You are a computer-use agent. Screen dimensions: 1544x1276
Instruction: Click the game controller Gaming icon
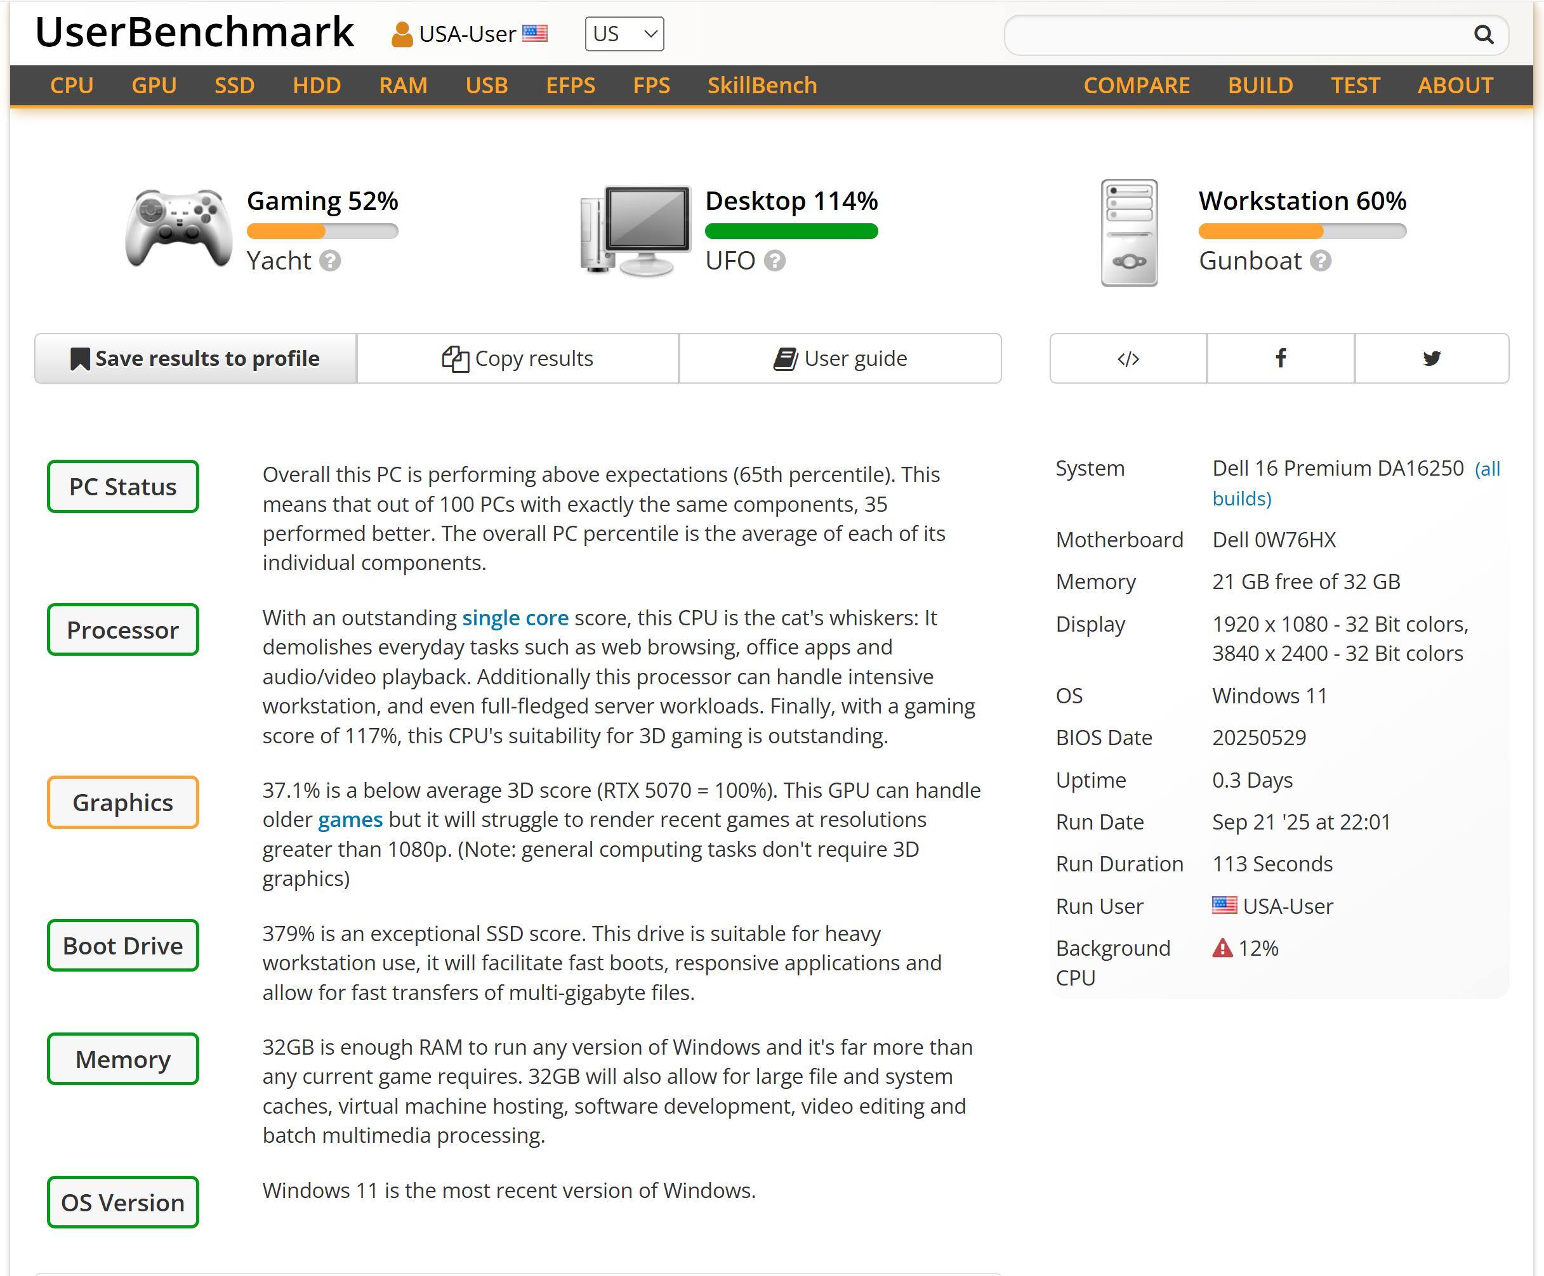[x=178, y=229]
